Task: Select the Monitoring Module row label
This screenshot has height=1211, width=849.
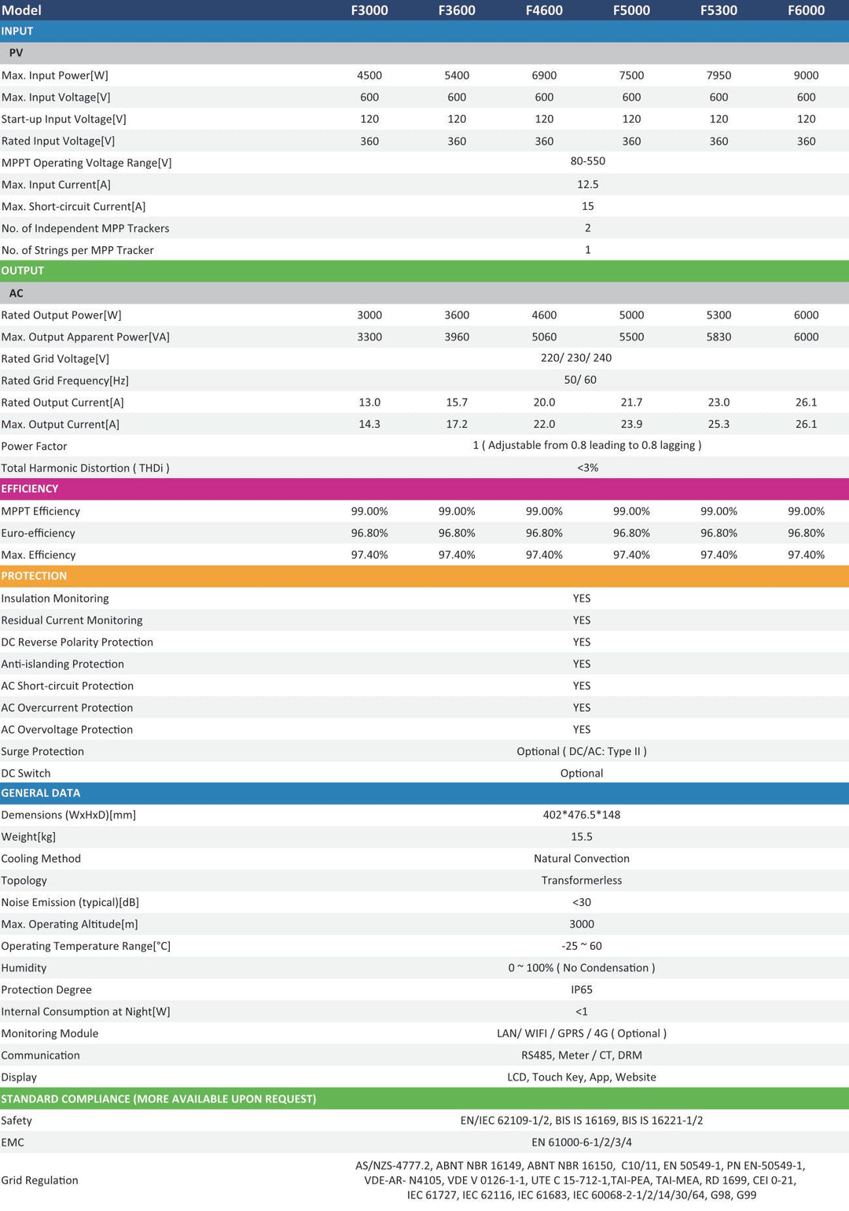Action: [50, 1034]
